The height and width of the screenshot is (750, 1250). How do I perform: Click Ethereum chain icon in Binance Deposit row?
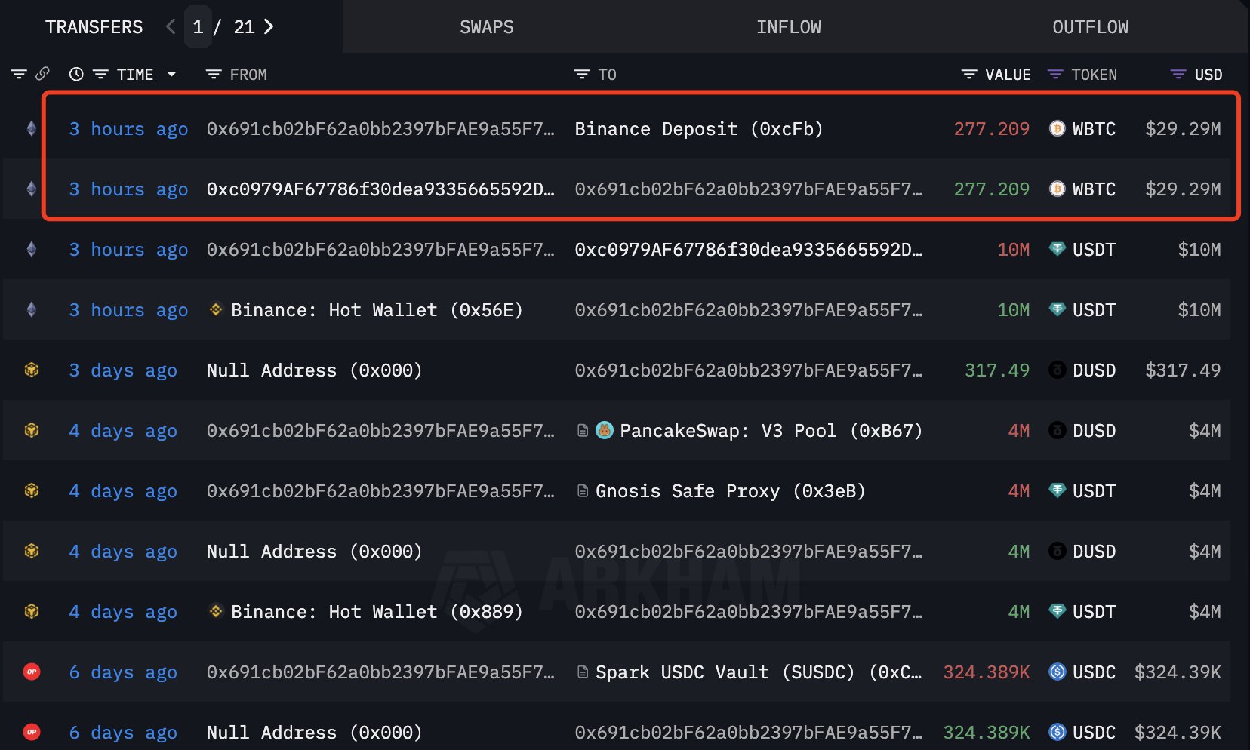[x=31, y=128]
